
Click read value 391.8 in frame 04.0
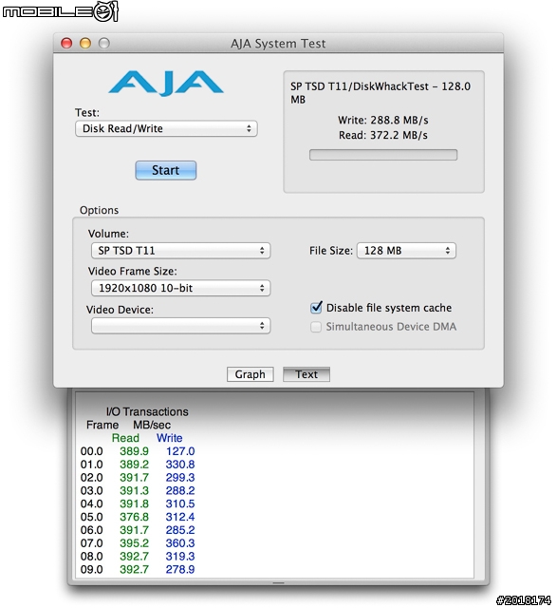(x=134, y=503)
